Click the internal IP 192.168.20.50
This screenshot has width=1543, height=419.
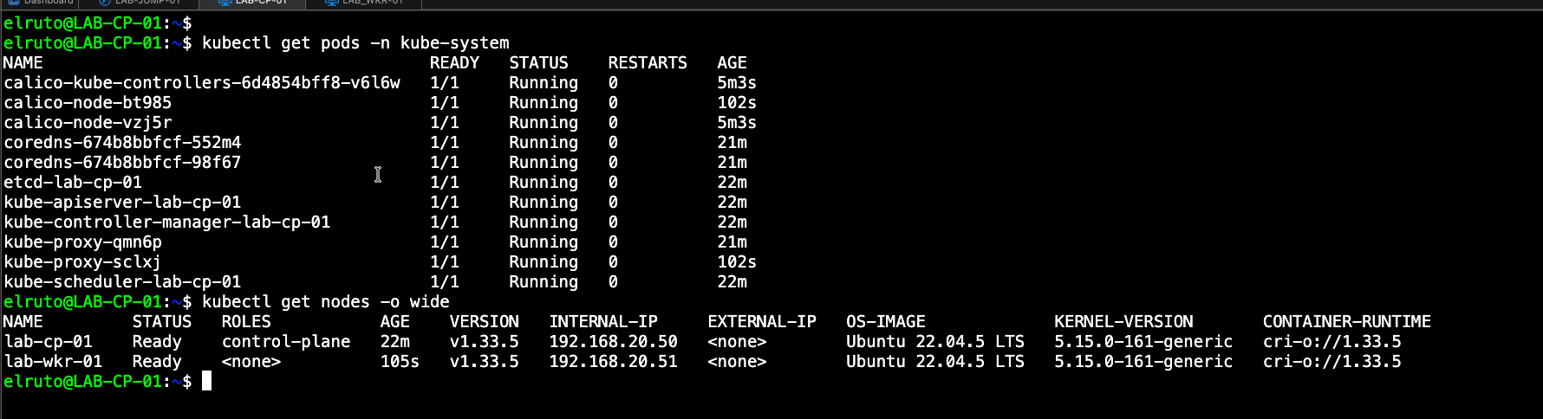(613, 342)
